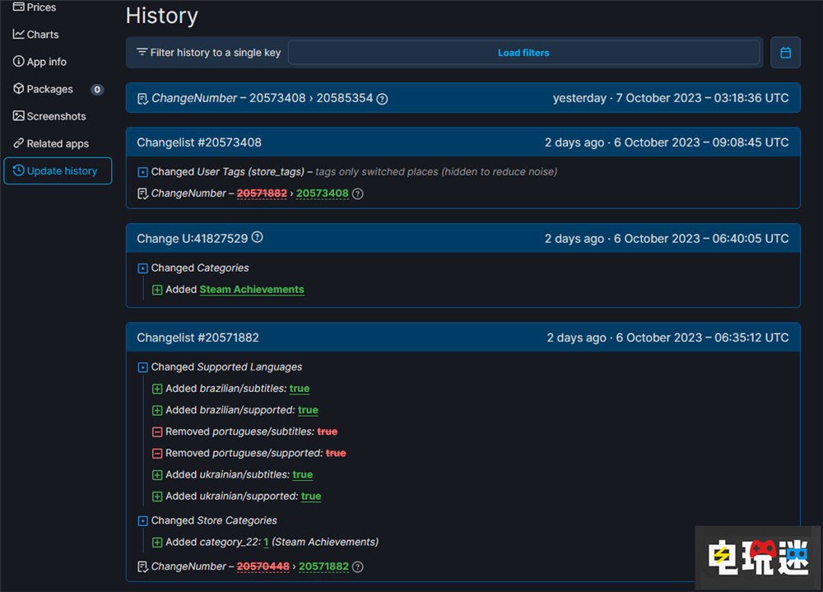Open the Prices sidebar item
This screenshot has width=823, height=592.
coord(41,7)
